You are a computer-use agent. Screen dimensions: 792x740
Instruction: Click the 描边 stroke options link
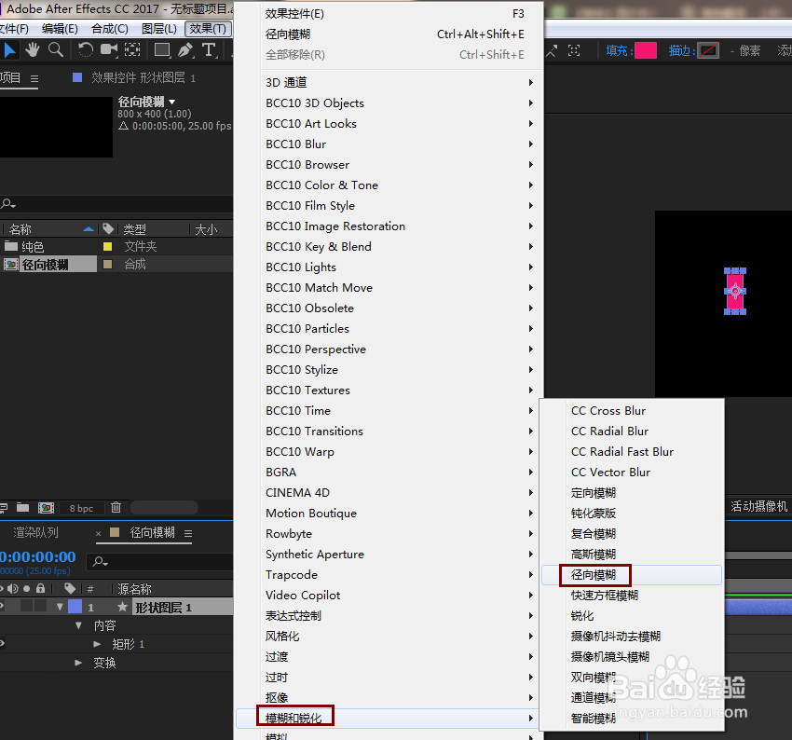pyautogui.click(x=681, y=50)
